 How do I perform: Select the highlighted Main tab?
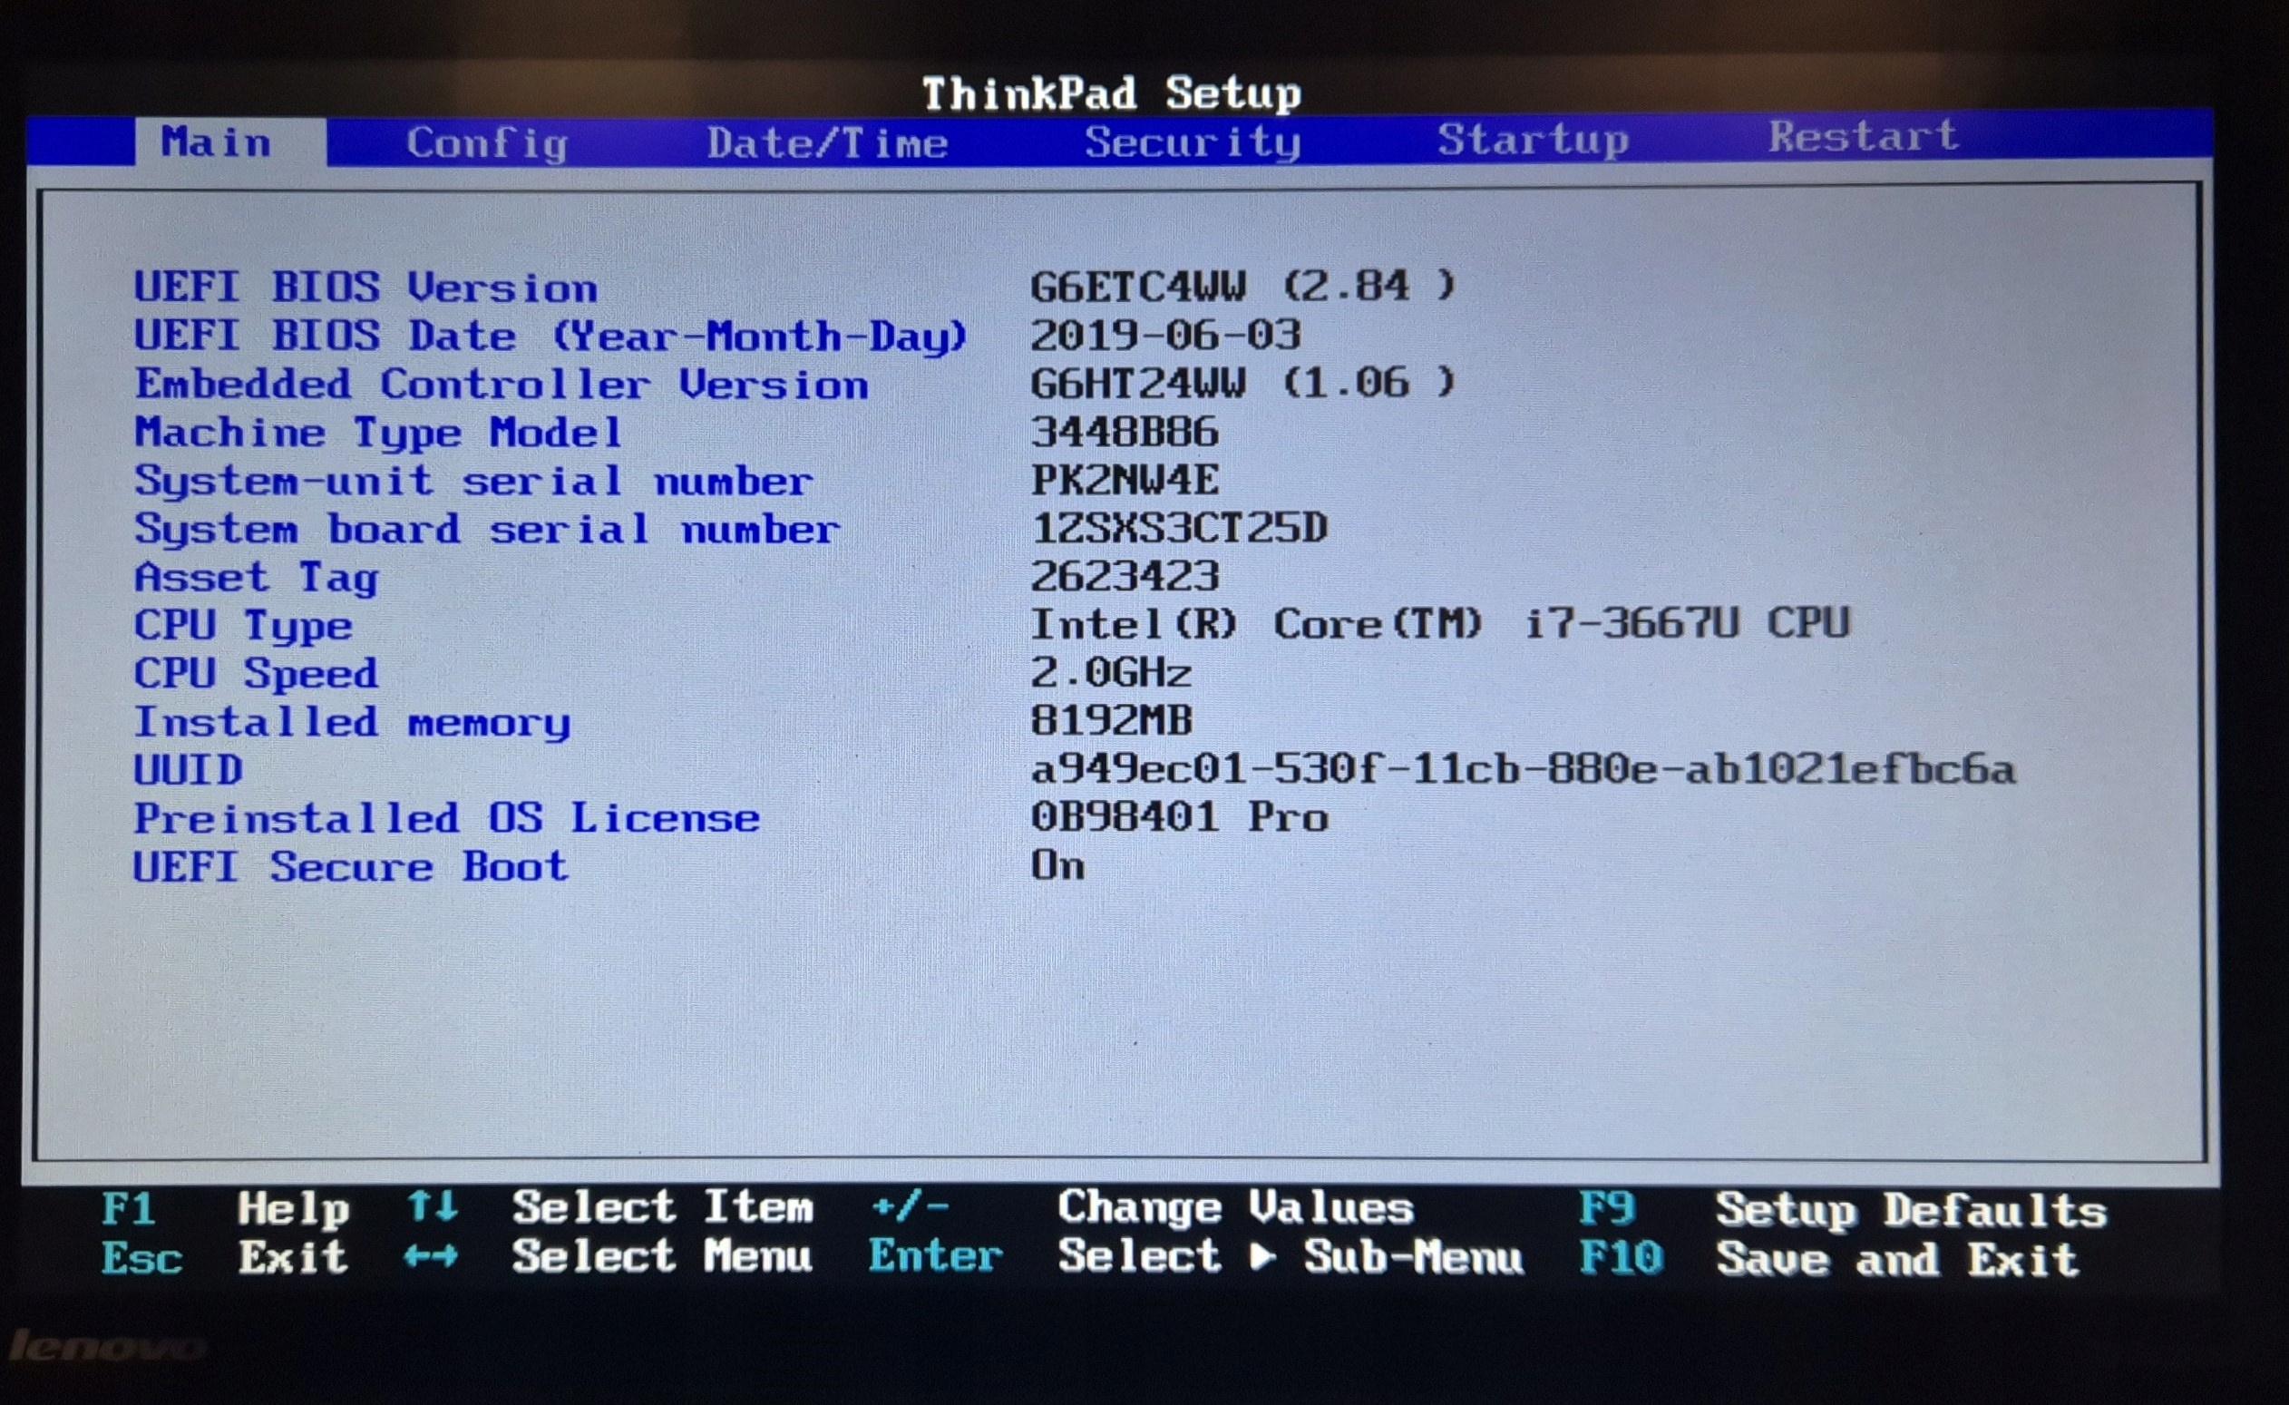(x=217, y=143)
